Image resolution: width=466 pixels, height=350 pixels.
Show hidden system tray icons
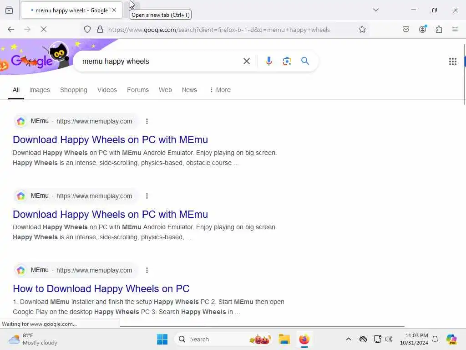pyautogui.click(x=349, y=339)
